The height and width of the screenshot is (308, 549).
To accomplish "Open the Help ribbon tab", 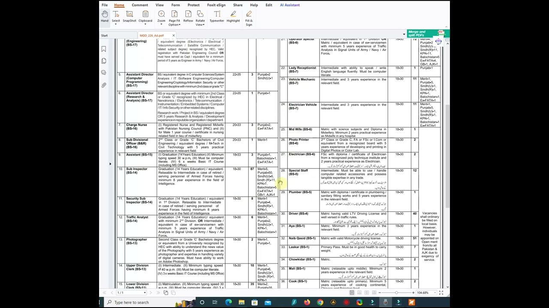I will coord(254,5).
